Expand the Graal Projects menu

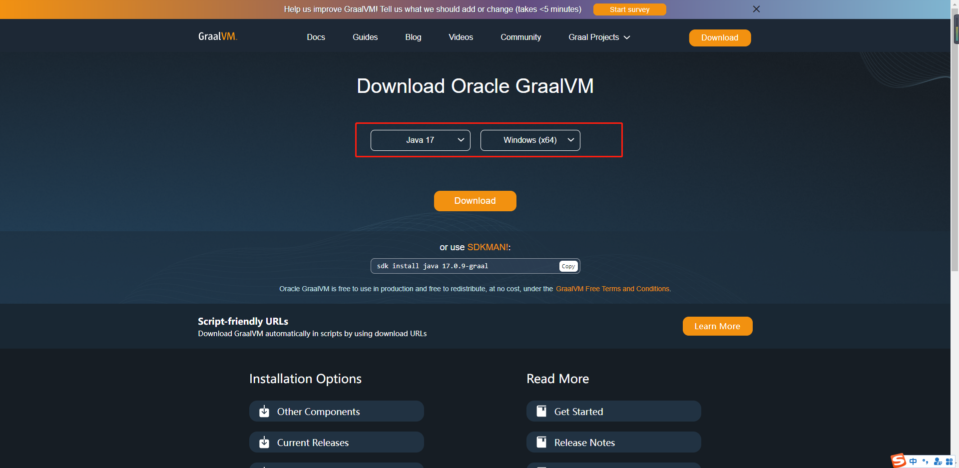coord(599,37)
